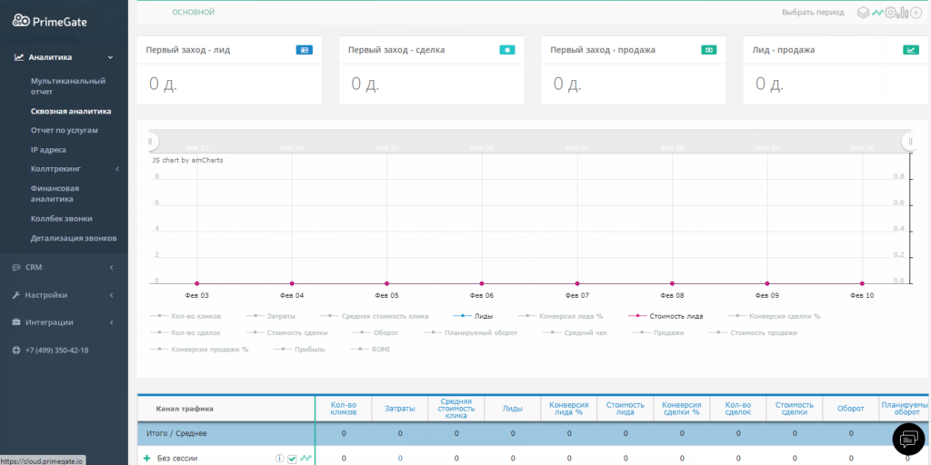Open the chat widget button

point(907,440)
